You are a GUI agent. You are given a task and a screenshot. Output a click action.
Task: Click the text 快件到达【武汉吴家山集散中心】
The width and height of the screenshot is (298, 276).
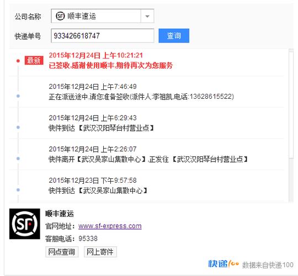tap(98, 190)
